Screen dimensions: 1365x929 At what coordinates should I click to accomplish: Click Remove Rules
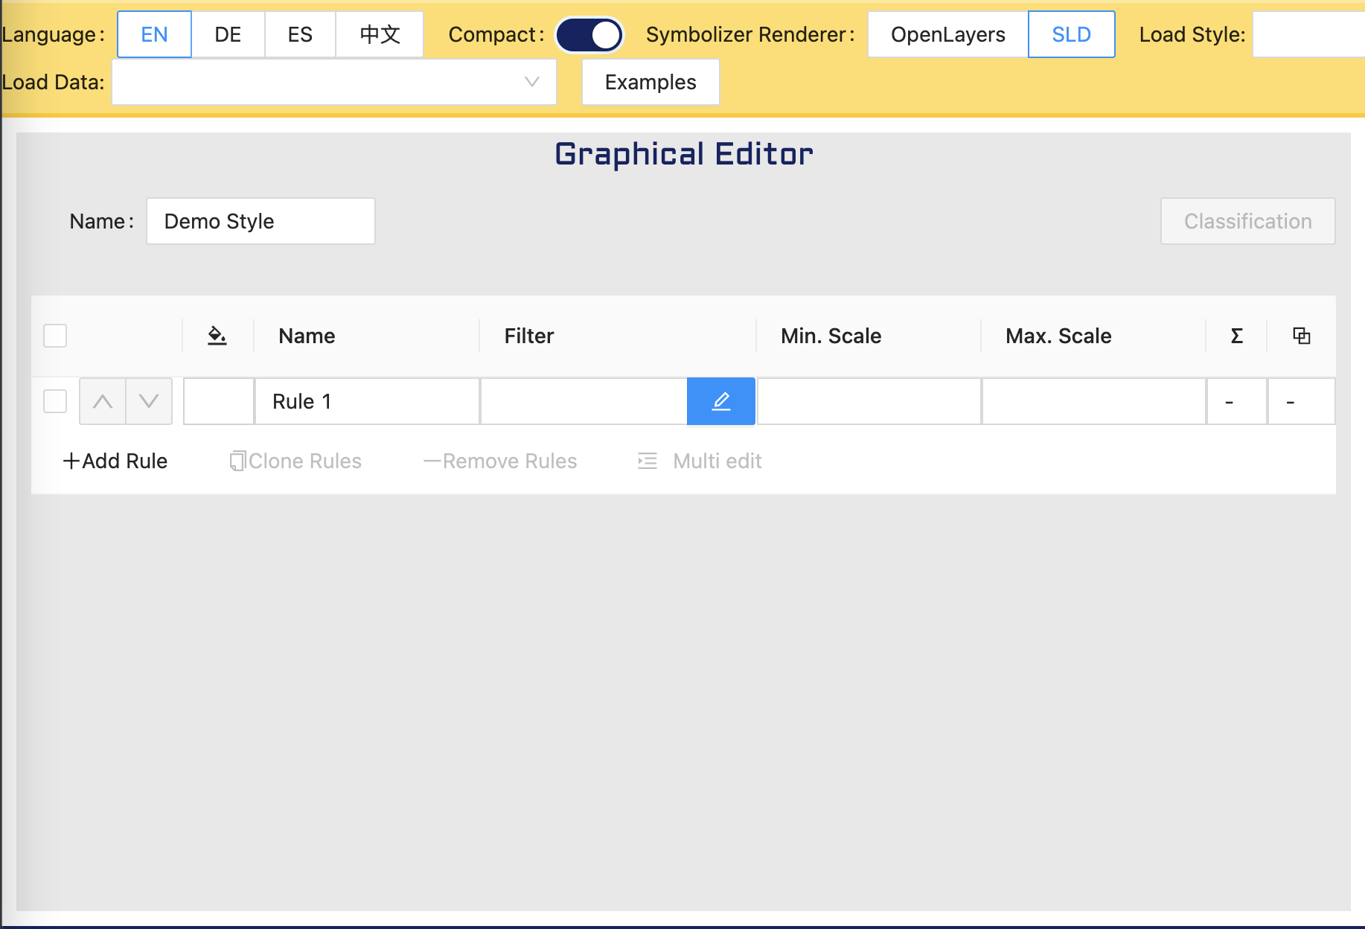point(500,461)
